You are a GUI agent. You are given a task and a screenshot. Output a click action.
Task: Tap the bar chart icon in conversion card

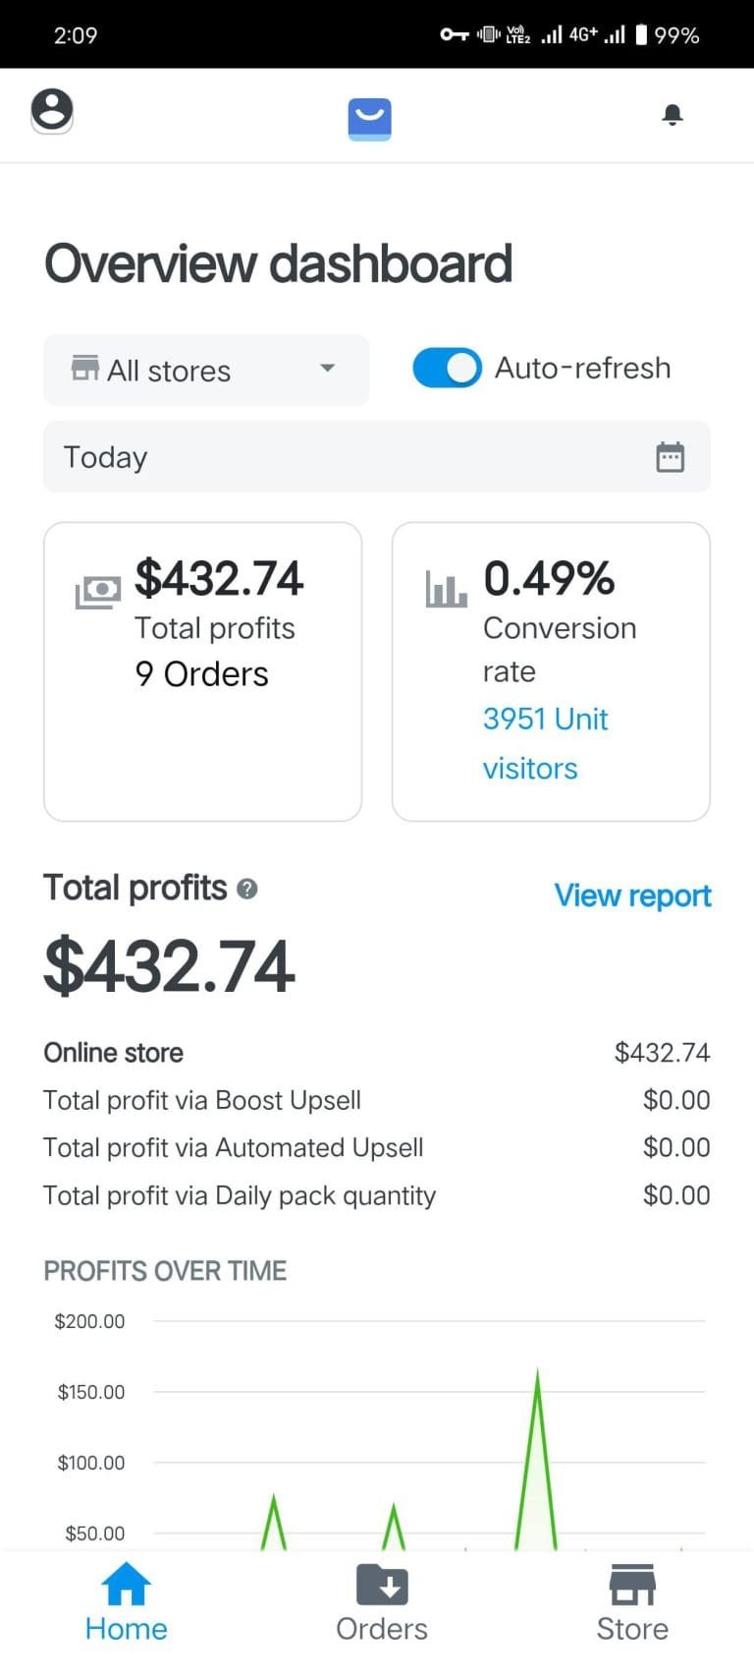(446, 589)
